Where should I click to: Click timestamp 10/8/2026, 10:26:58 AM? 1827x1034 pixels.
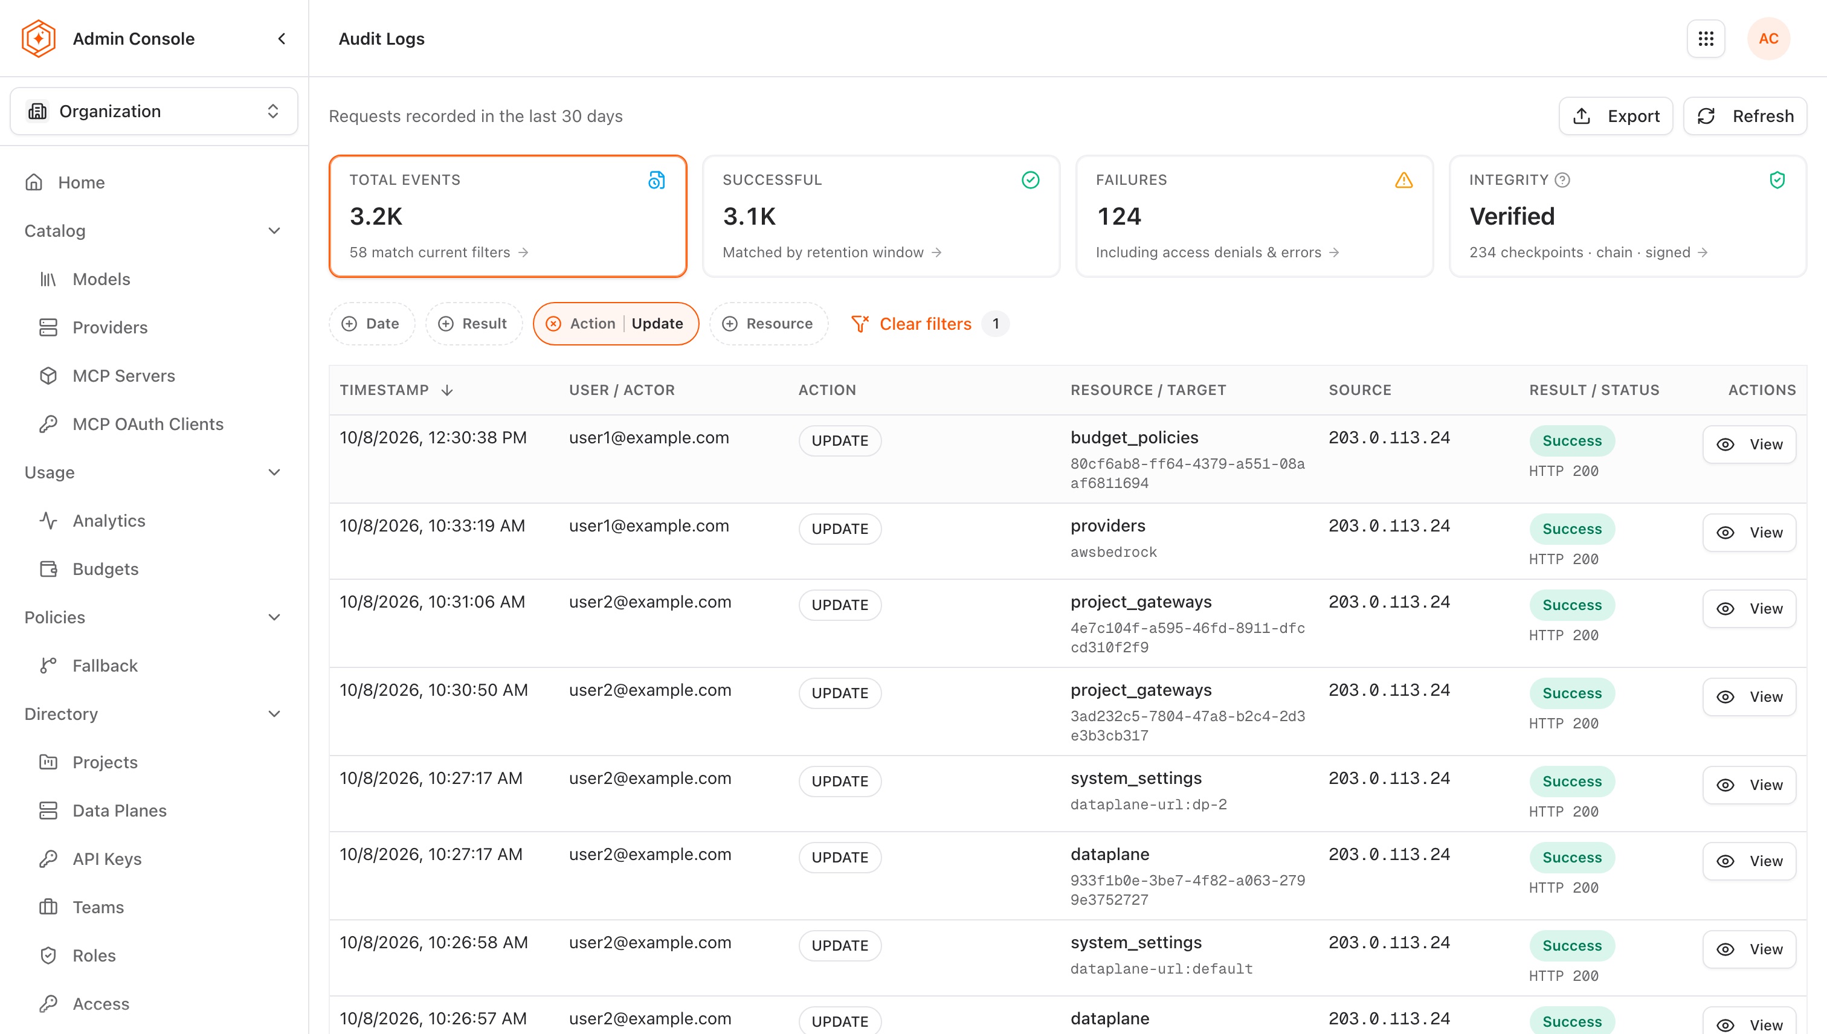click(x=433, y=942)
